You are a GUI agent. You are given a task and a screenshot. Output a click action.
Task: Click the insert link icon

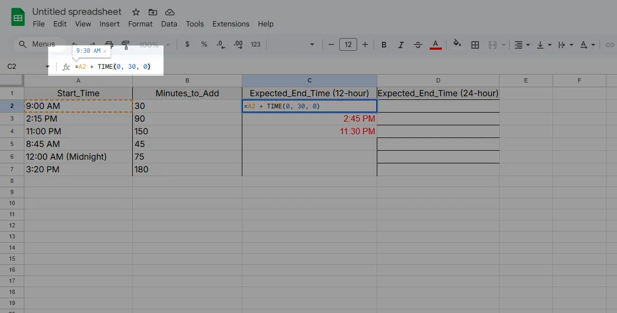(610, 45)
